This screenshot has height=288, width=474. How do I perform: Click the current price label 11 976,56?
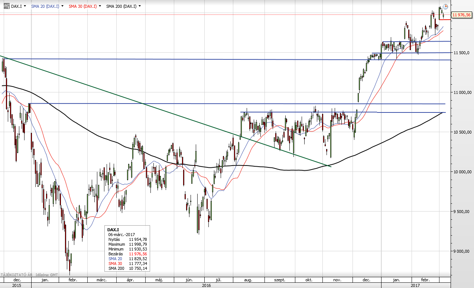[461, 15]
